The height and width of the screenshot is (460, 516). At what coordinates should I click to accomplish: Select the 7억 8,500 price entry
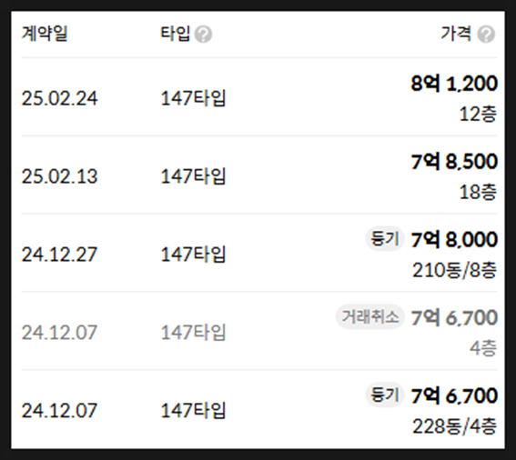(x=454, y=162)
